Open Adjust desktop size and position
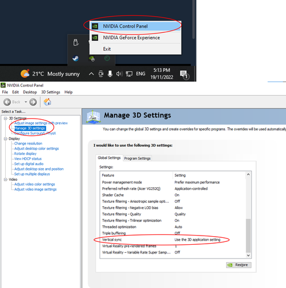This screenshot has width=286, height=288. (39, 169)
